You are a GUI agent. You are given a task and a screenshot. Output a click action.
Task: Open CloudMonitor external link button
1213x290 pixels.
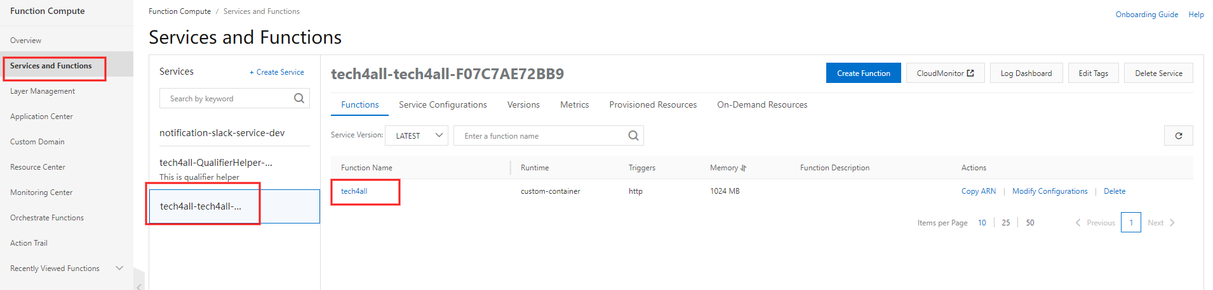pyautogui.click(x=945, y=73)
